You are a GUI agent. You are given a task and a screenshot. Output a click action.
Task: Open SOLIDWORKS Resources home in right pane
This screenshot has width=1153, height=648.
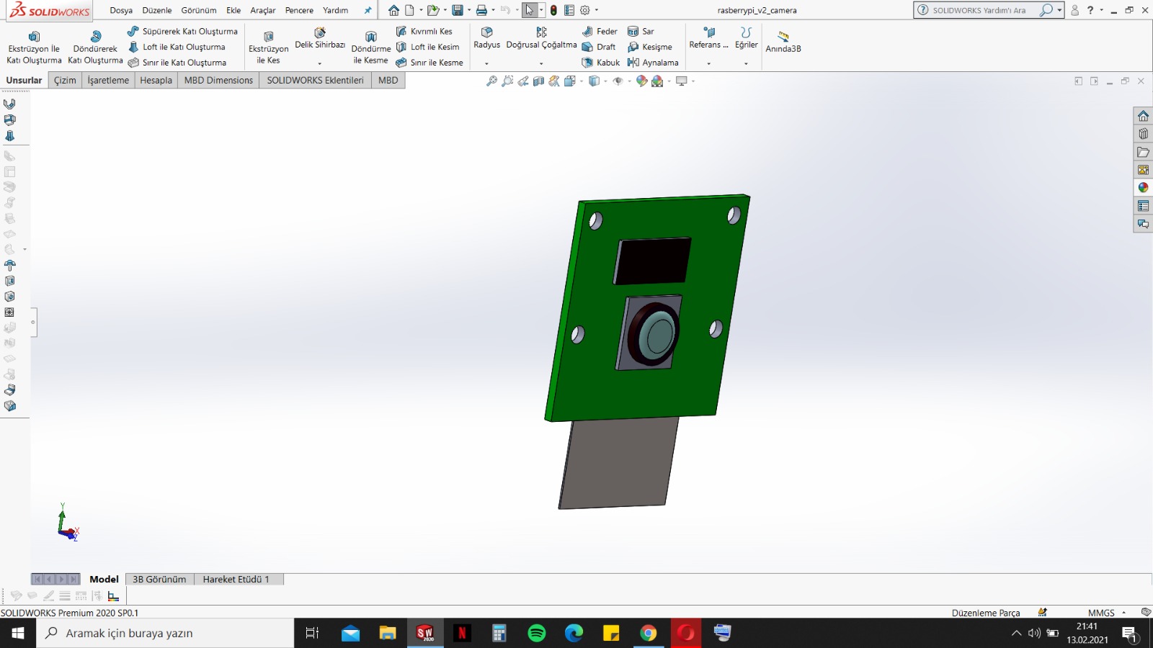[x=1143, y=115]
